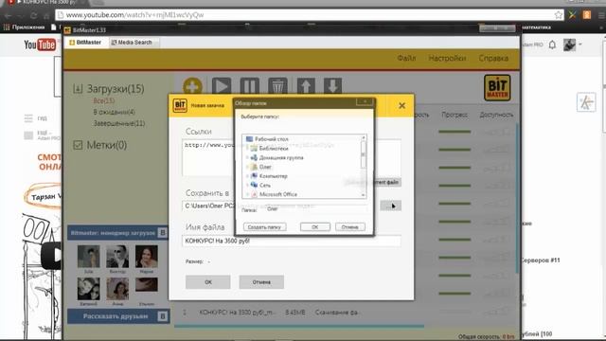Viewport: 606px width, 341px height.
Task: Click Создать папку button
Action: [265, 227]
